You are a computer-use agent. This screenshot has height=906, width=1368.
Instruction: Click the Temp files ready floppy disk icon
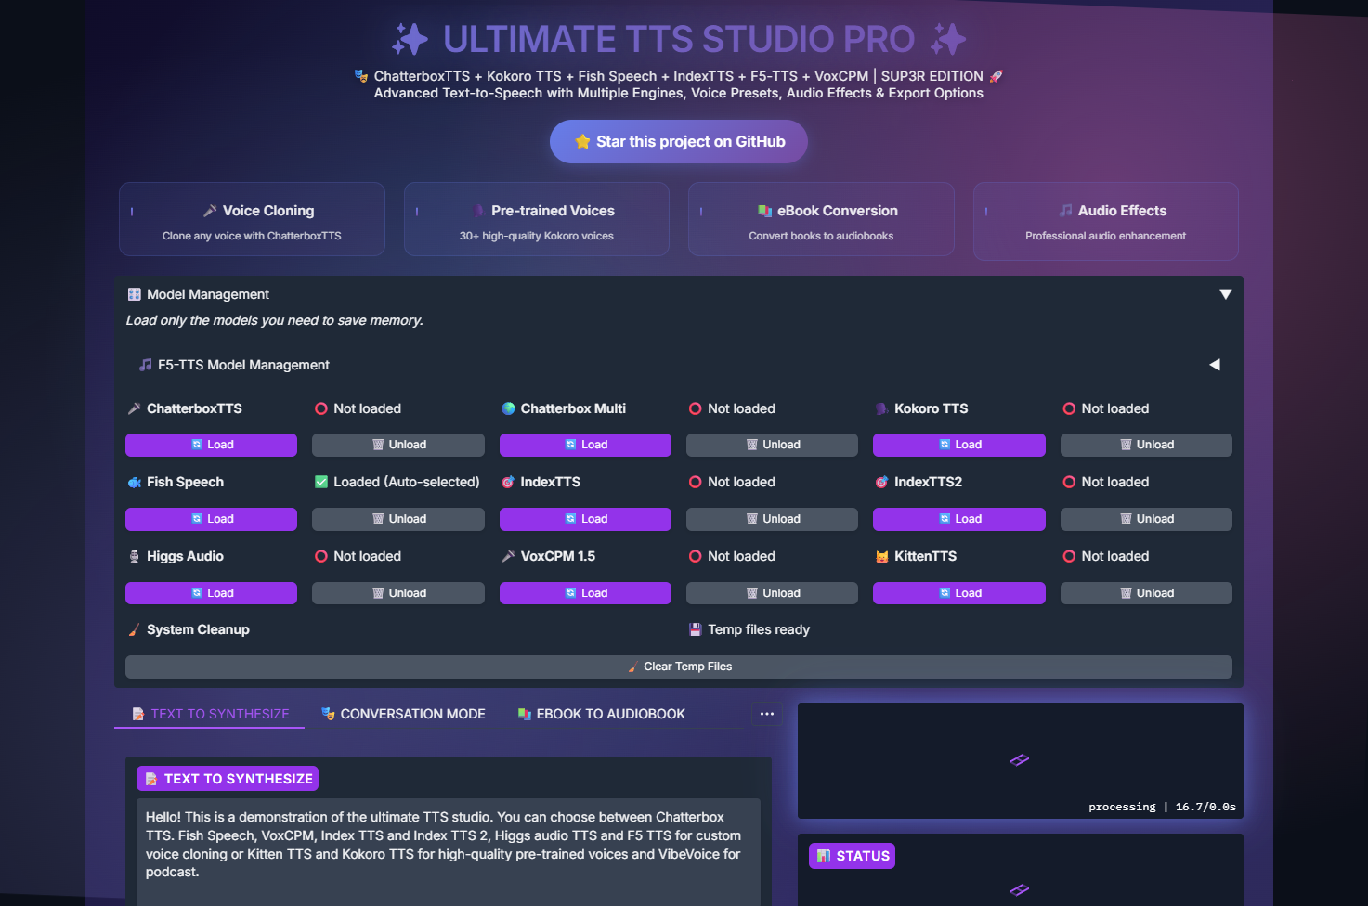(x=696, y=629)
